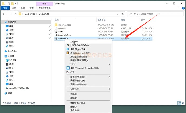The width and height of the screenshot is (186, 113).
Task: Click the 文件 ribbon button
Action: (x=5, y=8)
